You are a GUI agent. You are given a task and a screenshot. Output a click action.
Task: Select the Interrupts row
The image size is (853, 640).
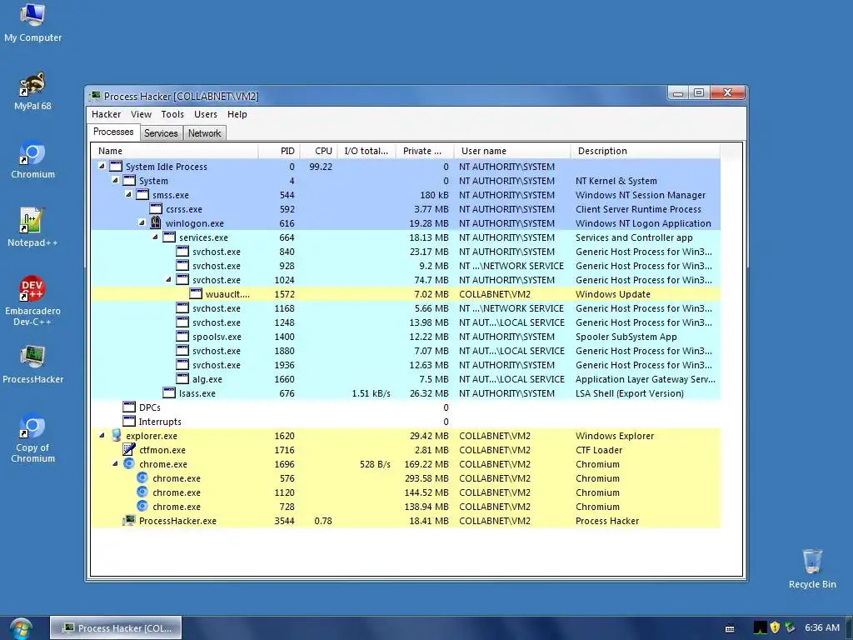[x=406, y=421]
